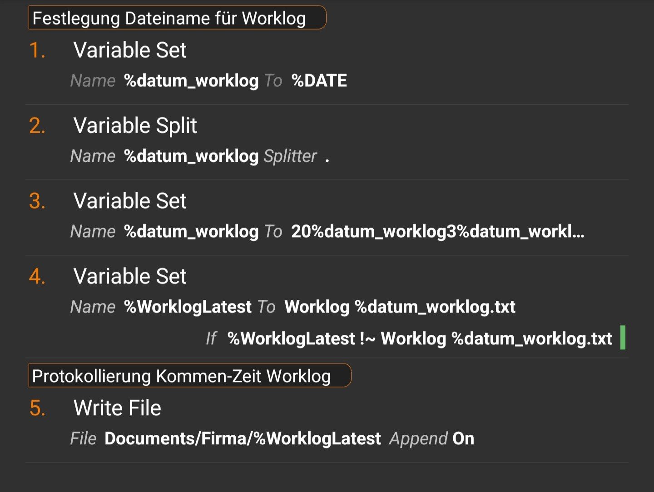Open action 1 Variable Set
Screen dimensions: 654x492
[x=130, y=50]
